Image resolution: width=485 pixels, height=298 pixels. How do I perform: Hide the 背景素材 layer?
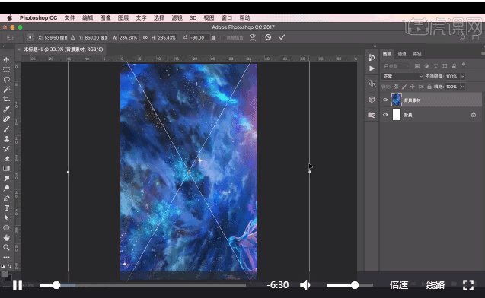point(385,100)
